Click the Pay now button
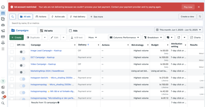This screenshot has height=107, width=205. point(188,7)
